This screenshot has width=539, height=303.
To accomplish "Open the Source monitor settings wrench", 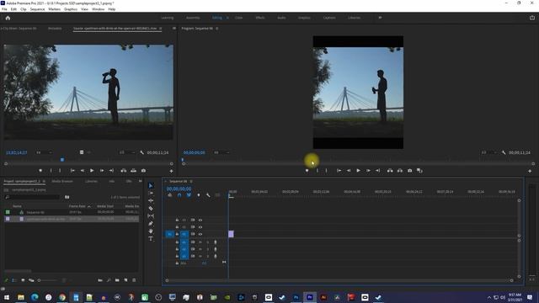I will [142, 152].
